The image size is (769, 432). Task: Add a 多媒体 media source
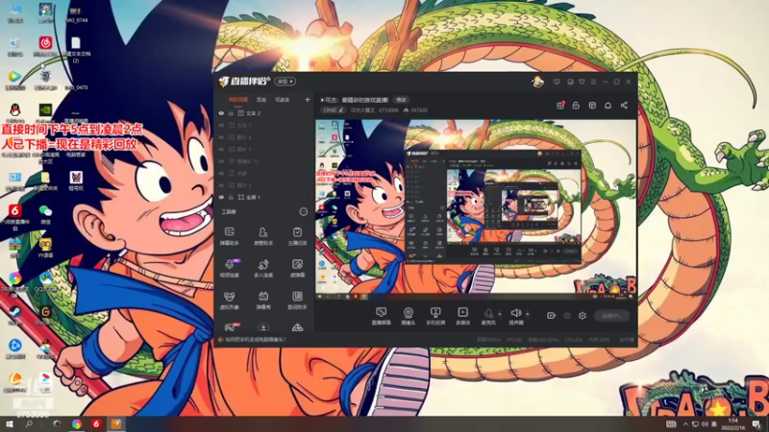[x=462, y=316]
